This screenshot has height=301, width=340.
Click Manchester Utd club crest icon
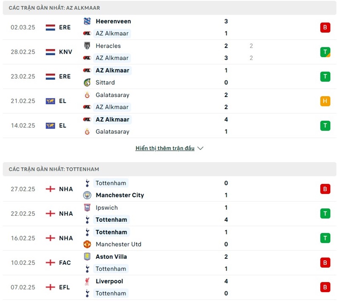pos(87,244)
